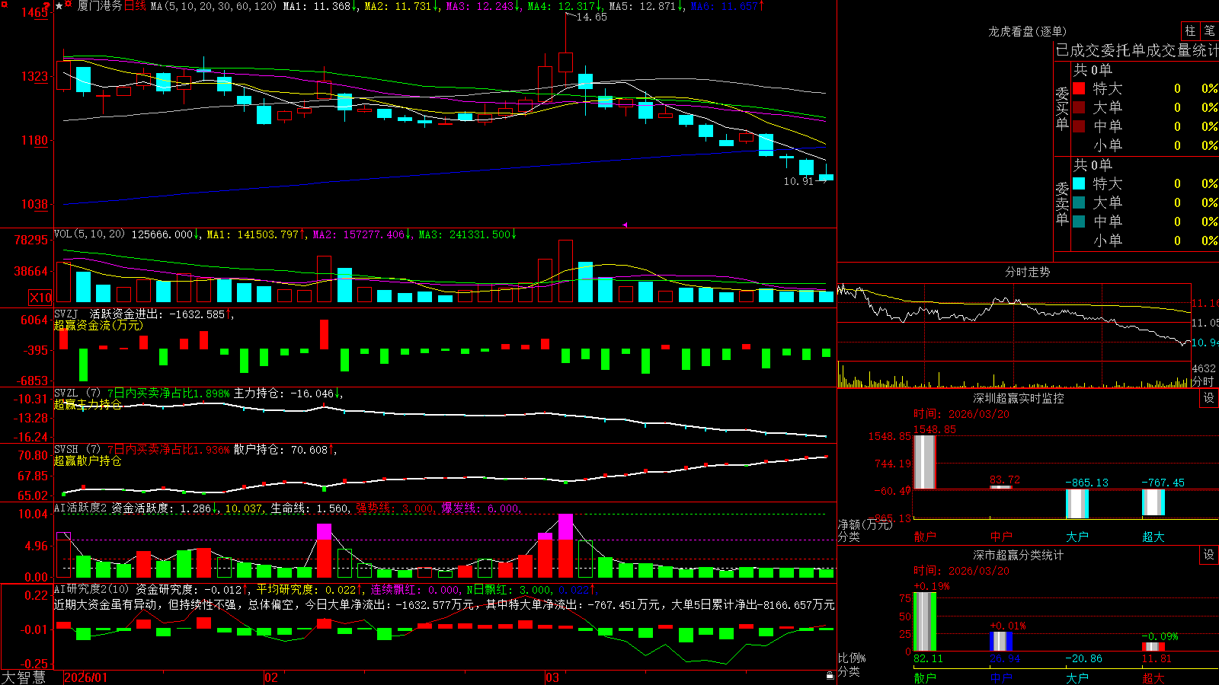Open the red gear icon next to the star

69,5
